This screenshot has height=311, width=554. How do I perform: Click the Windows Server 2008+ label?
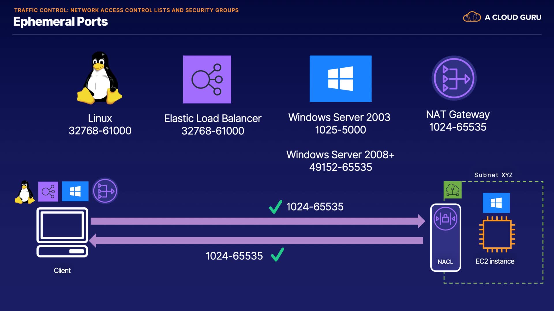(340, 155)
